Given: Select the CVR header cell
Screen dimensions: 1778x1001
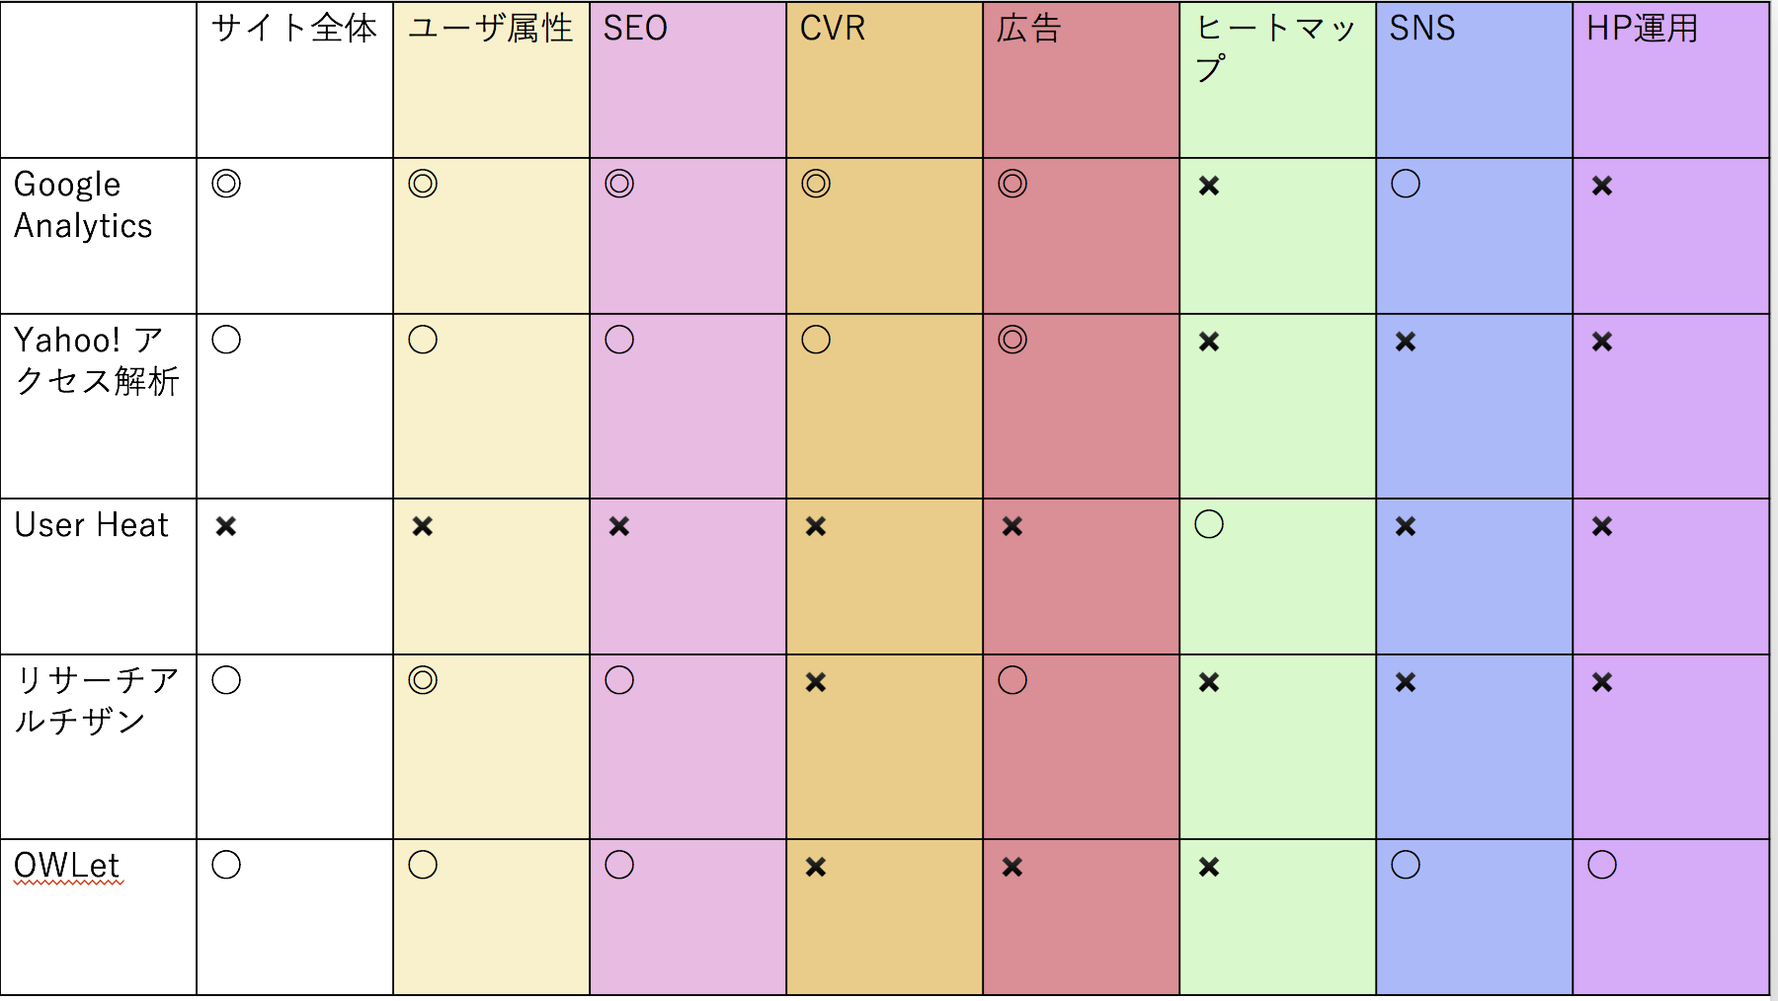Looking at the screenshot, I should [x=884, y=80].
